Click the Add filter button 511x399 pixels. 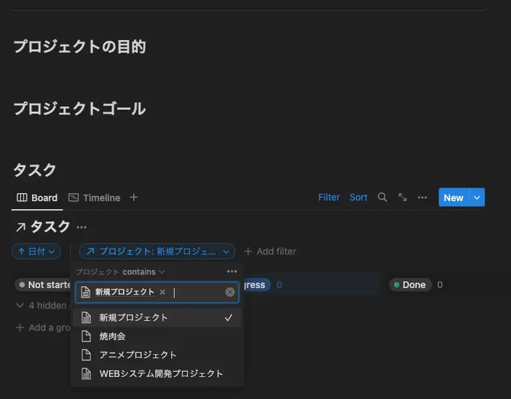(270, 251)
